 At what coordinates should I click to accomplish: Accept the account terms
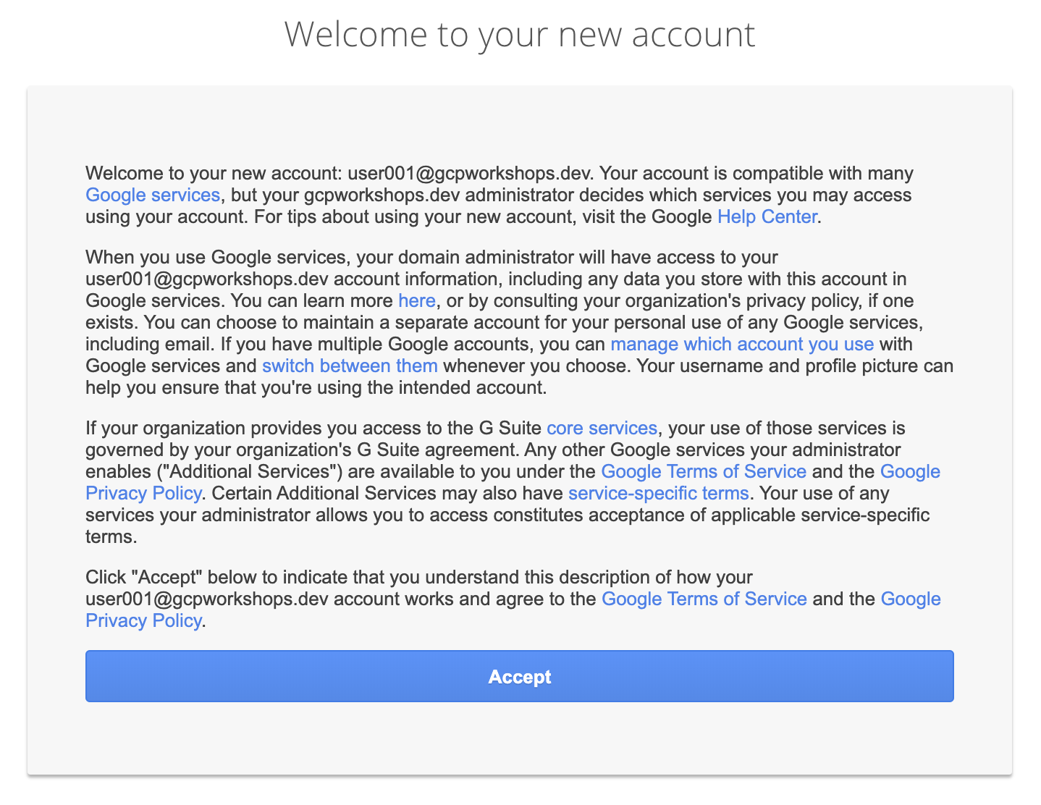coord(519,676)
